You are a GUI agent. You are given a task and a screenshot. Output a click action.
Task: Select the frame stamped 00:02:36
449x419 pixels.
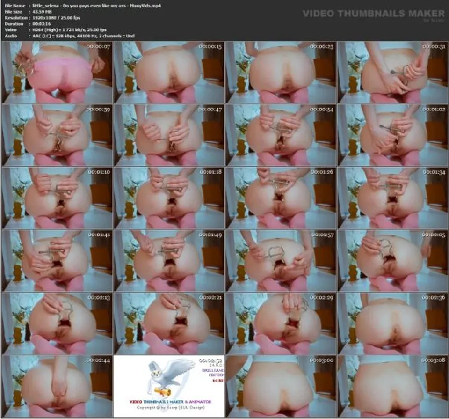click(392, 323)
